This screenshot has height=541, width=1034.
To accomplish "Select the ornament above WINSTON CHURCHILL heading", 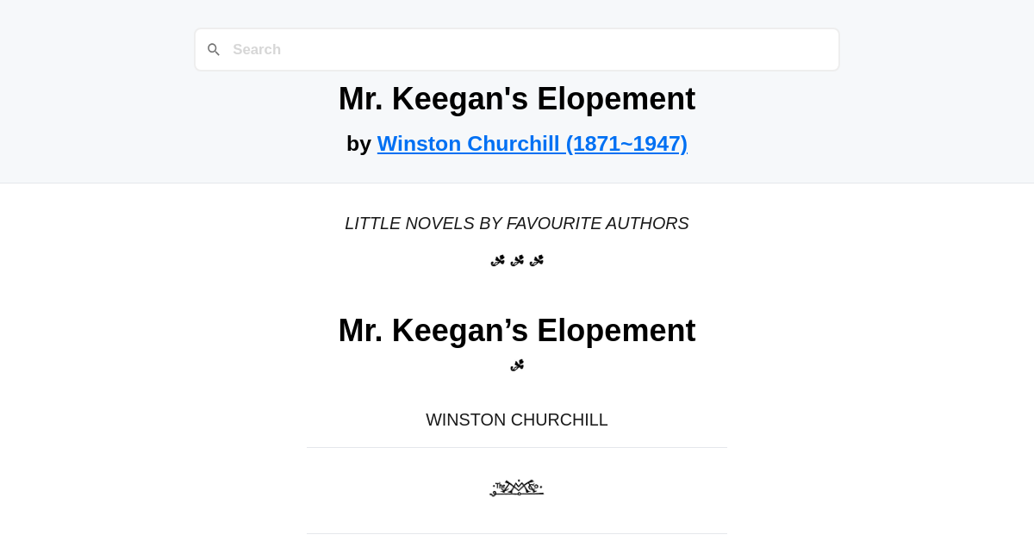I will click(x=517, y=364).
